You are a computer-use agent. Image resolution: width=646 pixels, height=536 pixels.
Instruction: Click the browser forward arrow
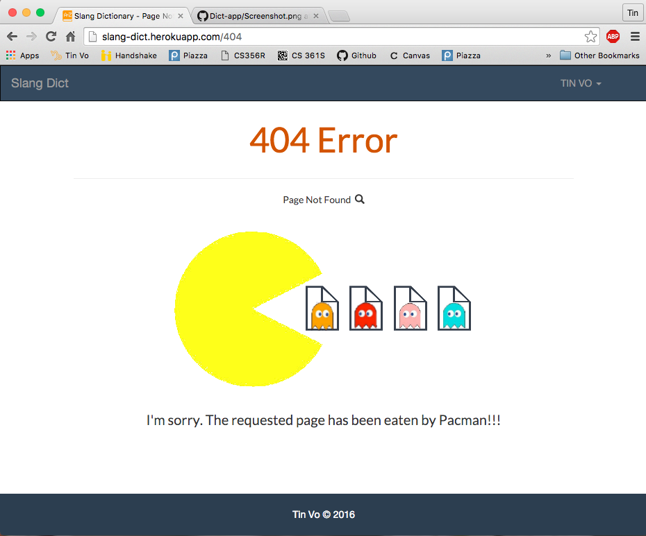[31, 37]
